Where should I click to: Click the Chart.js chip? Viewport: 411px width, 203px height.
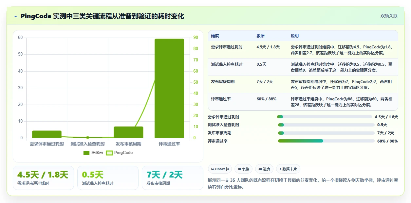click(x=220, y=169)
